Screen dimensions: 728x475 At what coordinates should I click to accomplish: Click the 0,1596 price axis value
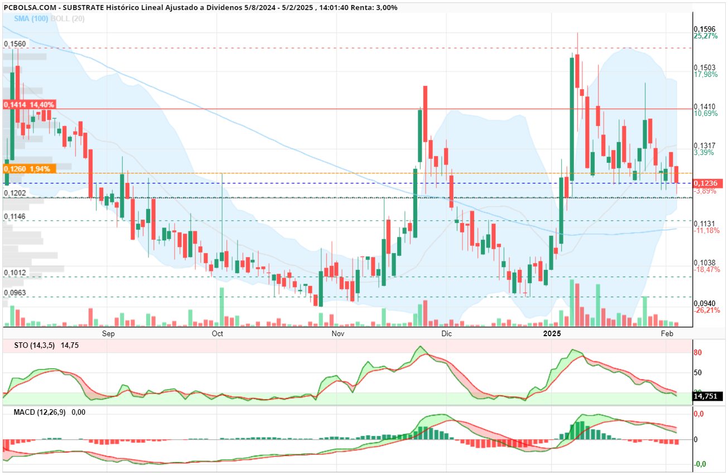tap(704, 29)
